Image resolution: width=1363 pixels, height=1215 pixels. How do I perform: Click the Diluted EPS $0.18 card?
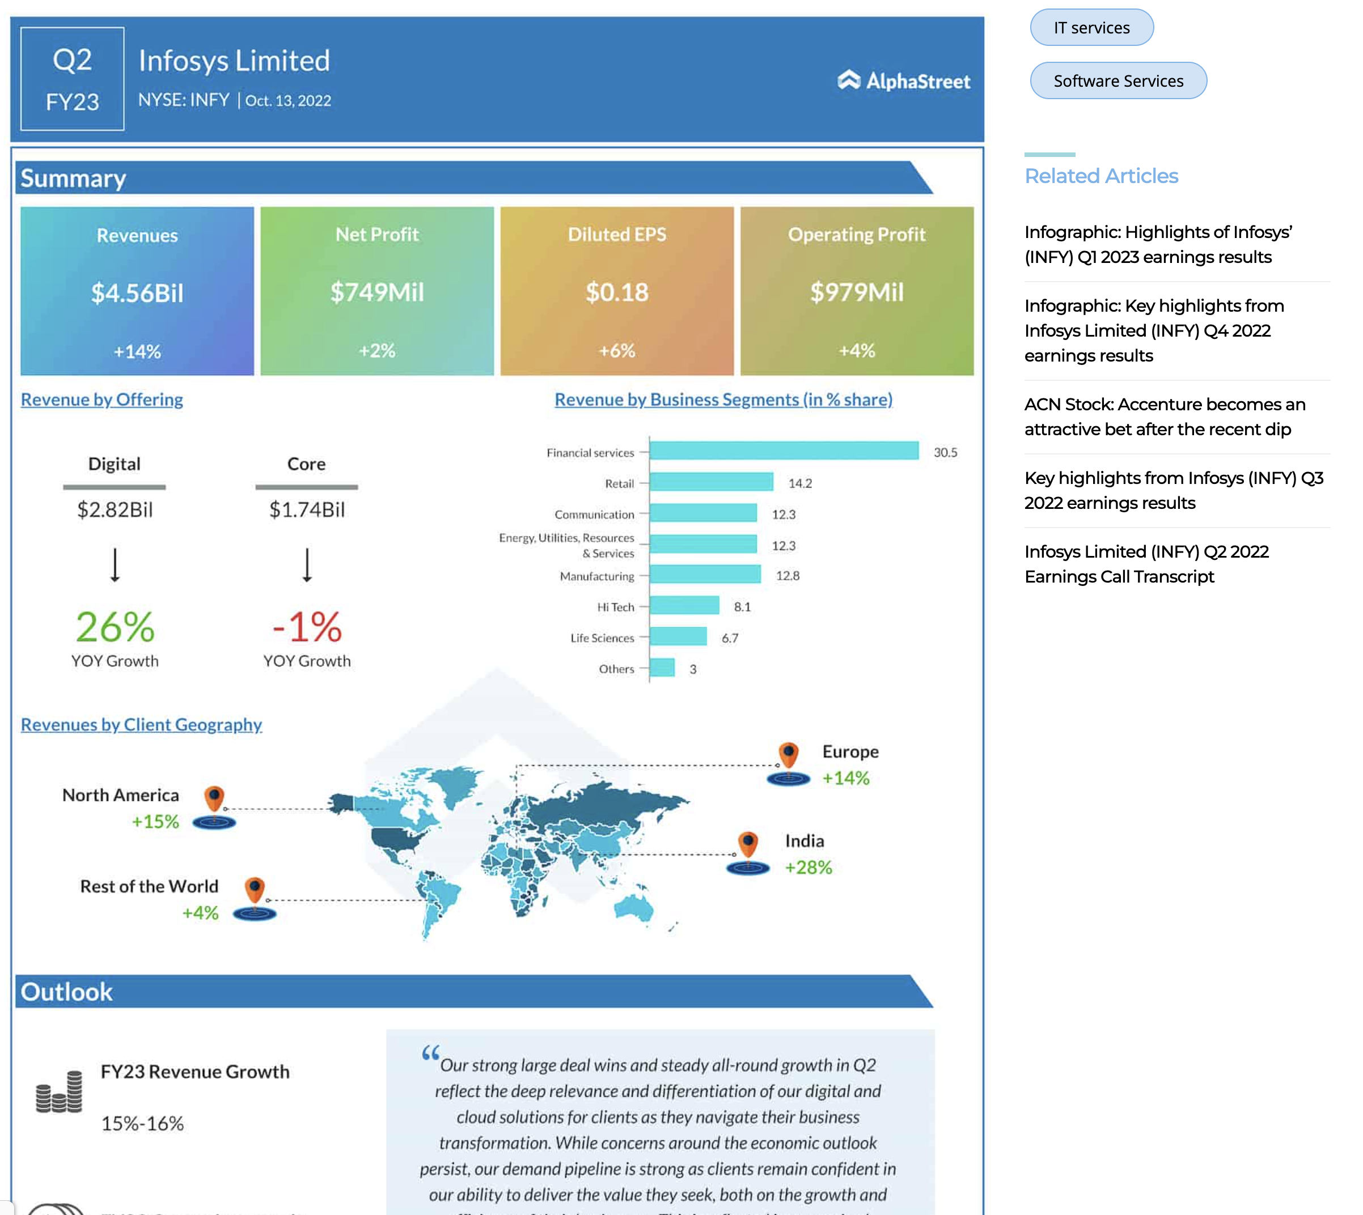[616, 291]
